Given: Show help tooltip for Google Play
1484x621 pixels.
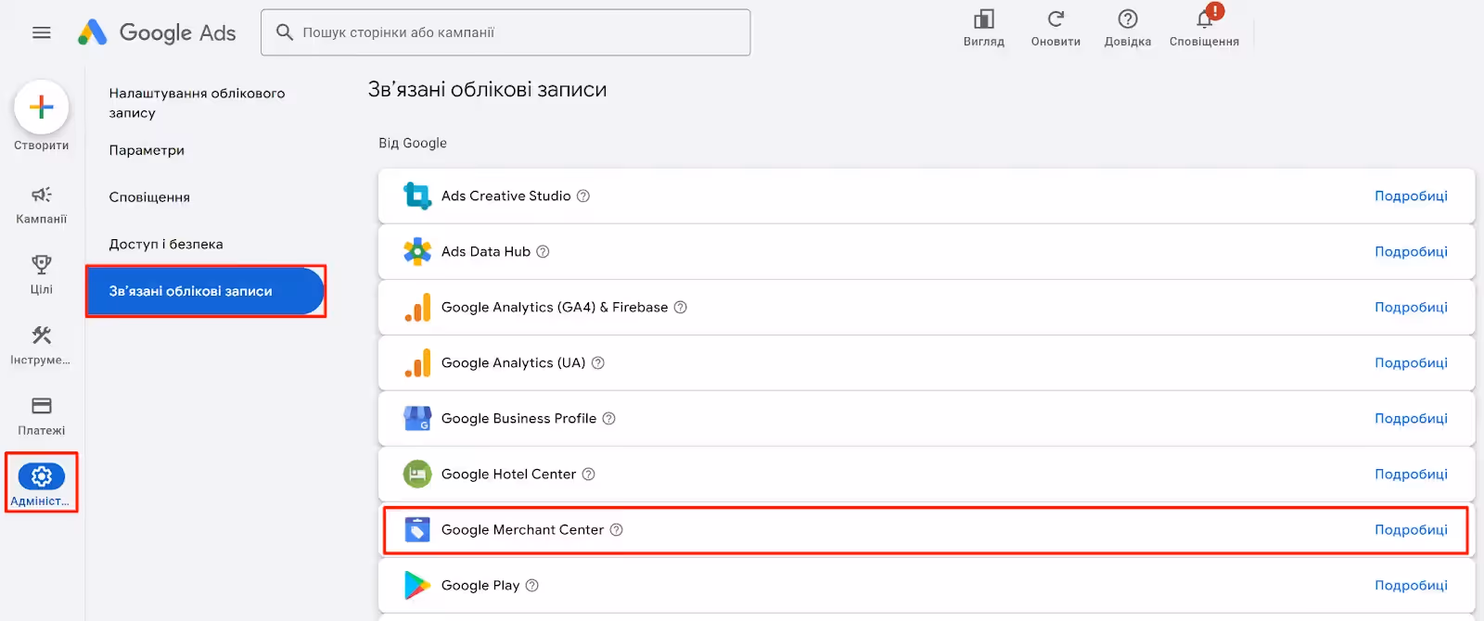Looking at the screenshot, I should [x=532, y=585].
